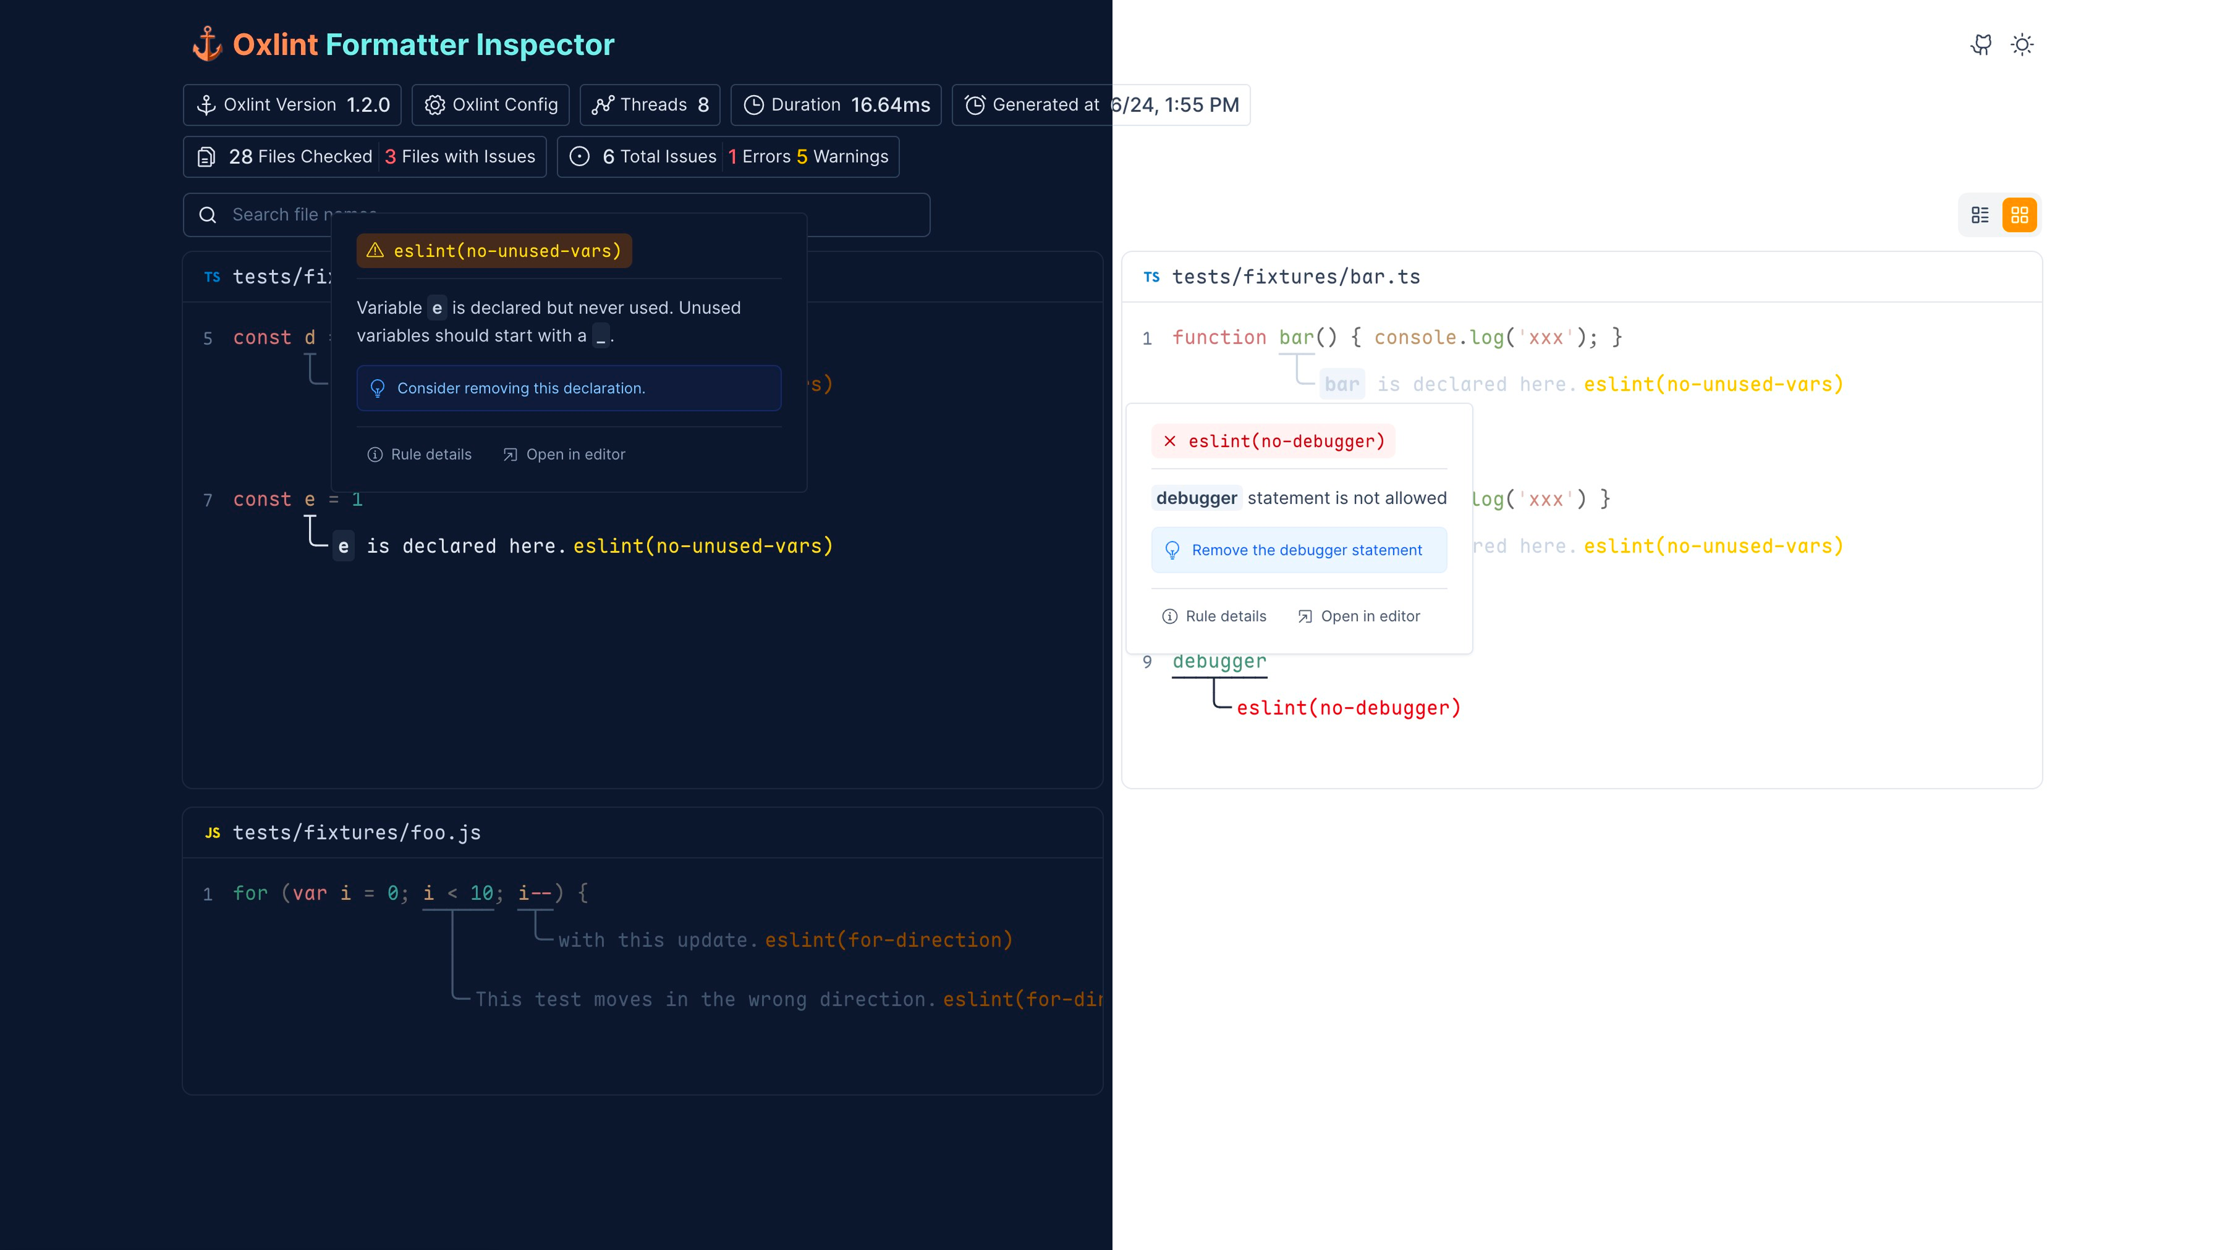Click the alarm icon beside Generated at
Viewport: 2225px width, 1250px height.
(x=975, y=106)
